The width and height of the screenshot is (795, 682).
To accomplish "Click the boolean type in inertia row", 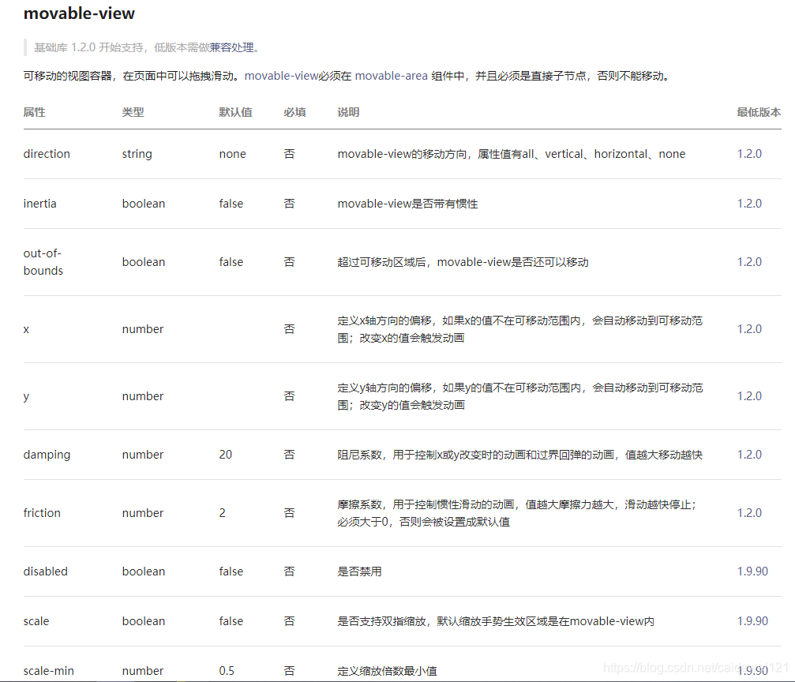I will tap(144, 204).
